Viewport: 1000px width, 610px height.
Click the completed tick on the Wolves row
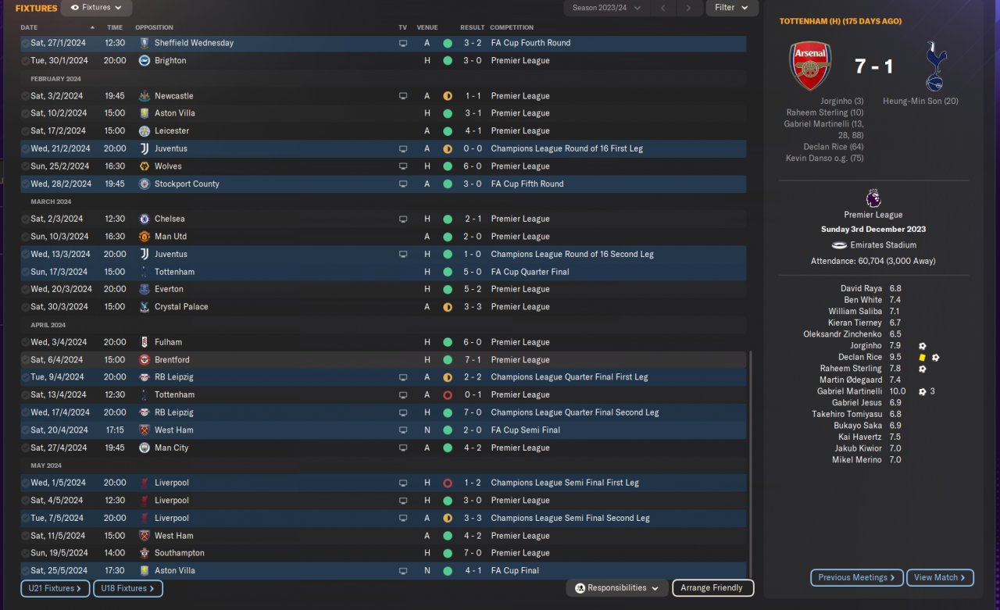point(25,166)
